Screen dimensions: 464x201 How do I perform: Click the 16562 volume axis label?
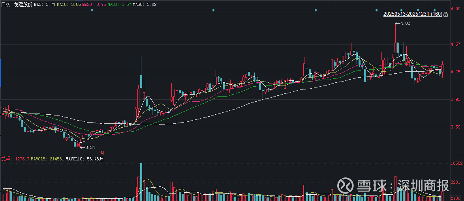click(x=456, y=163)
